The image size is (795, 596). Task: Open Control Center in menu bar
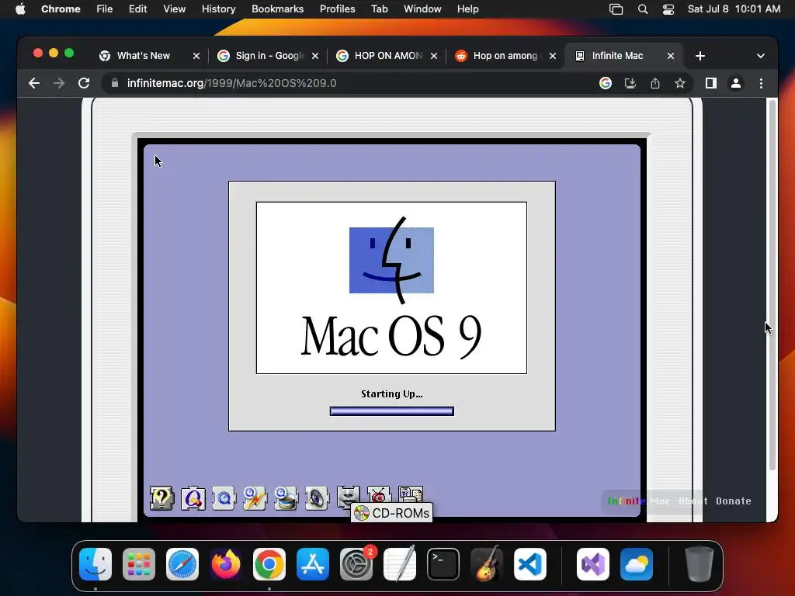tap(668, 9)
